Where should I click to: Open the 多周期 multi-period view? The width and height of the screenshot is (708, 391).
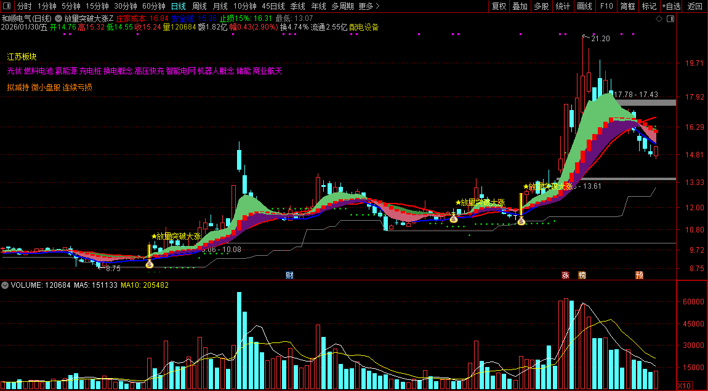342,6
